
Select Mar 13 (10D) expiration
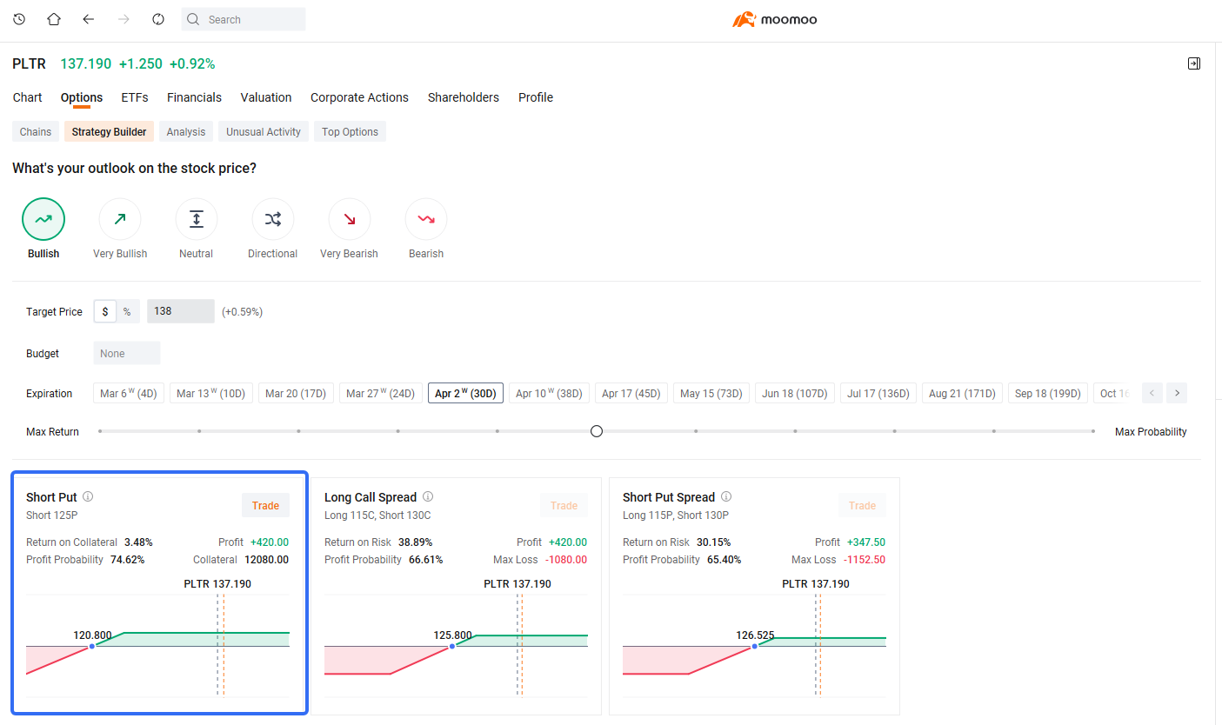[210, 393]
